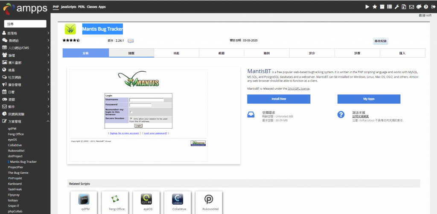Click the blue inbox tray space requirement icon
The image size is (437, 214).
(251, 114)
